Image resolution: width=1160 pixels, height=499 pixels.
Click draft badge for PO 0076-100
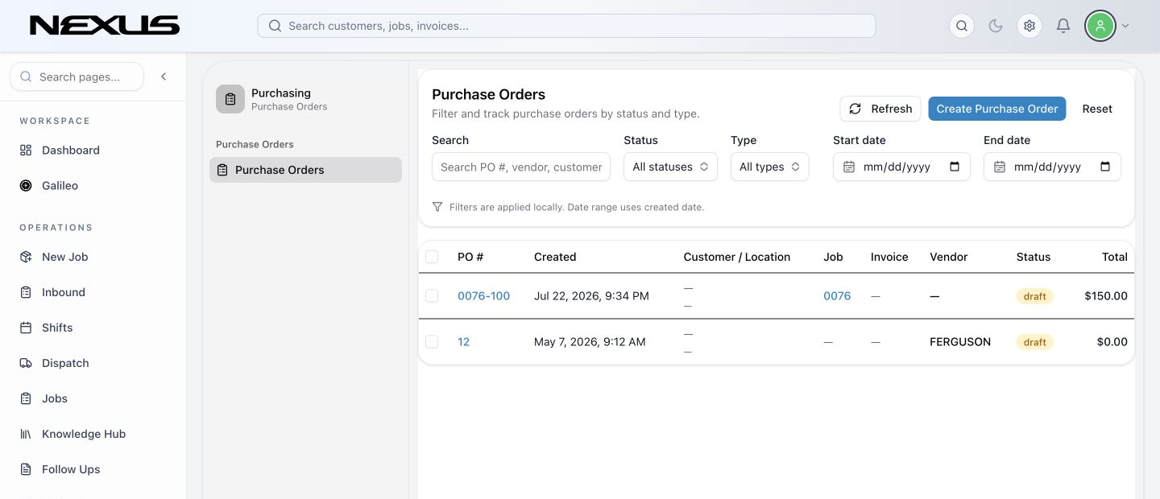(1034, 296)
